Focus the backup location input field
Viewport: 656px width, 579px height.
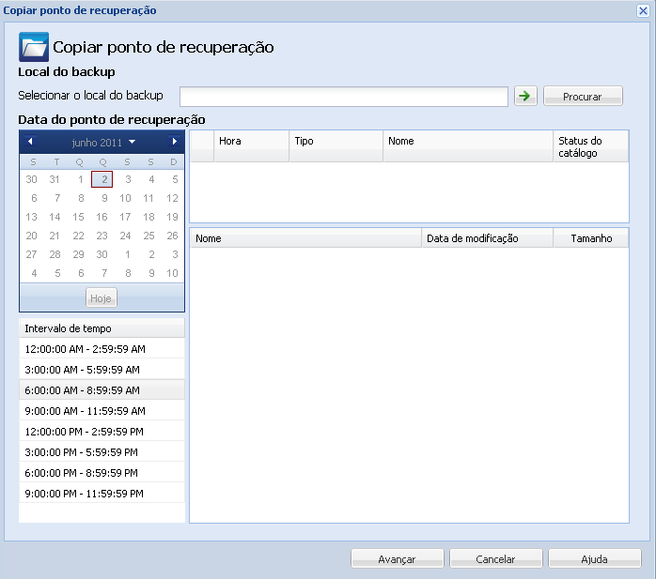[x=344, y=97]
